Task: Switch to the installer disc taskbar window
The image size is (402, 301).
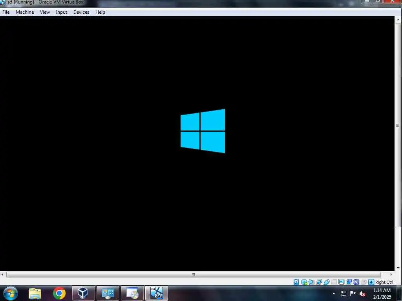Action: pyautogui.click(x=132, y=293)
